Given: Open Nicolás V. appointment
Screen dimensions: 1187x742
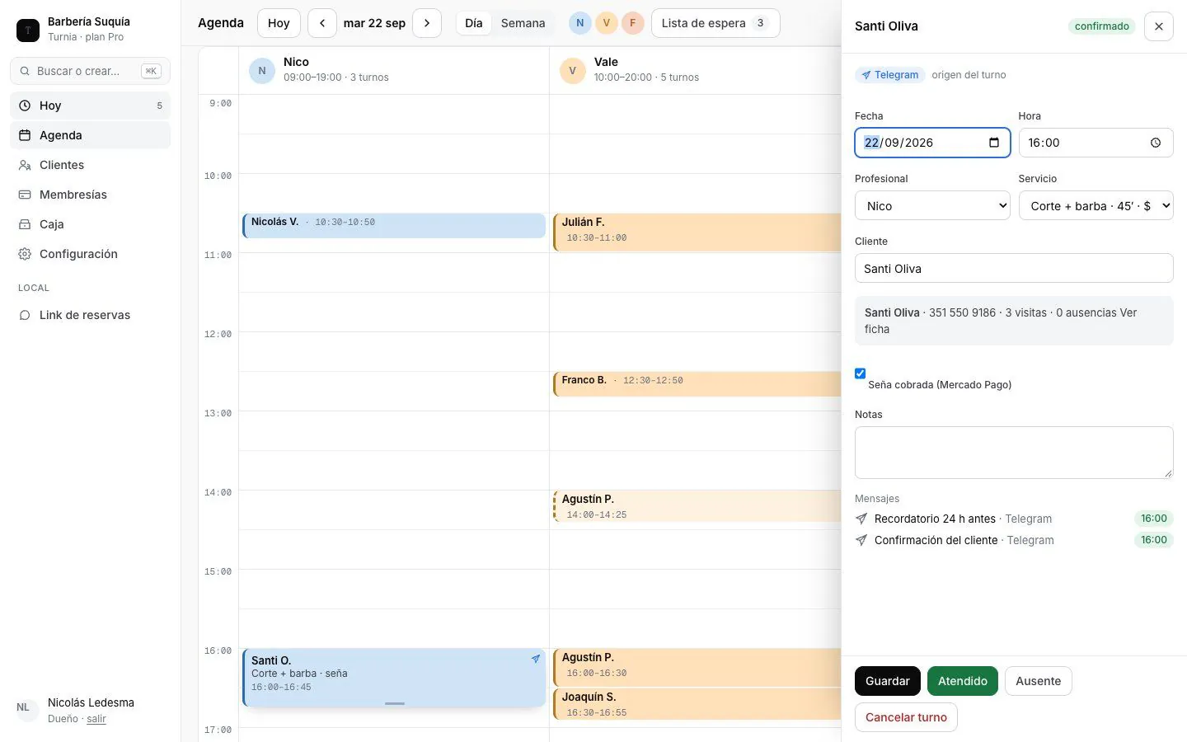Looking at the screenshot, I should [x=394, y=226].
